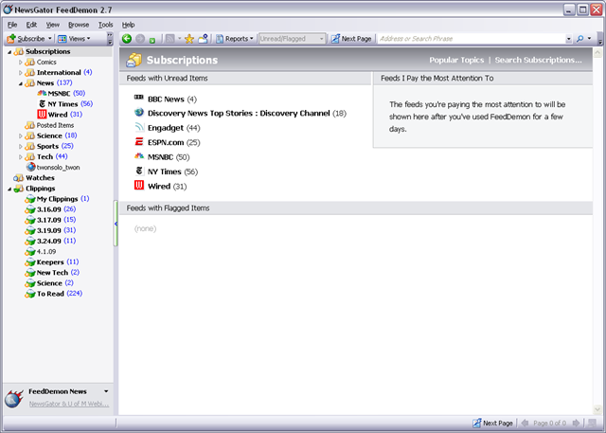Click the Subscribe button
This screenshot has height=433, width=606.
click(26, 39)
